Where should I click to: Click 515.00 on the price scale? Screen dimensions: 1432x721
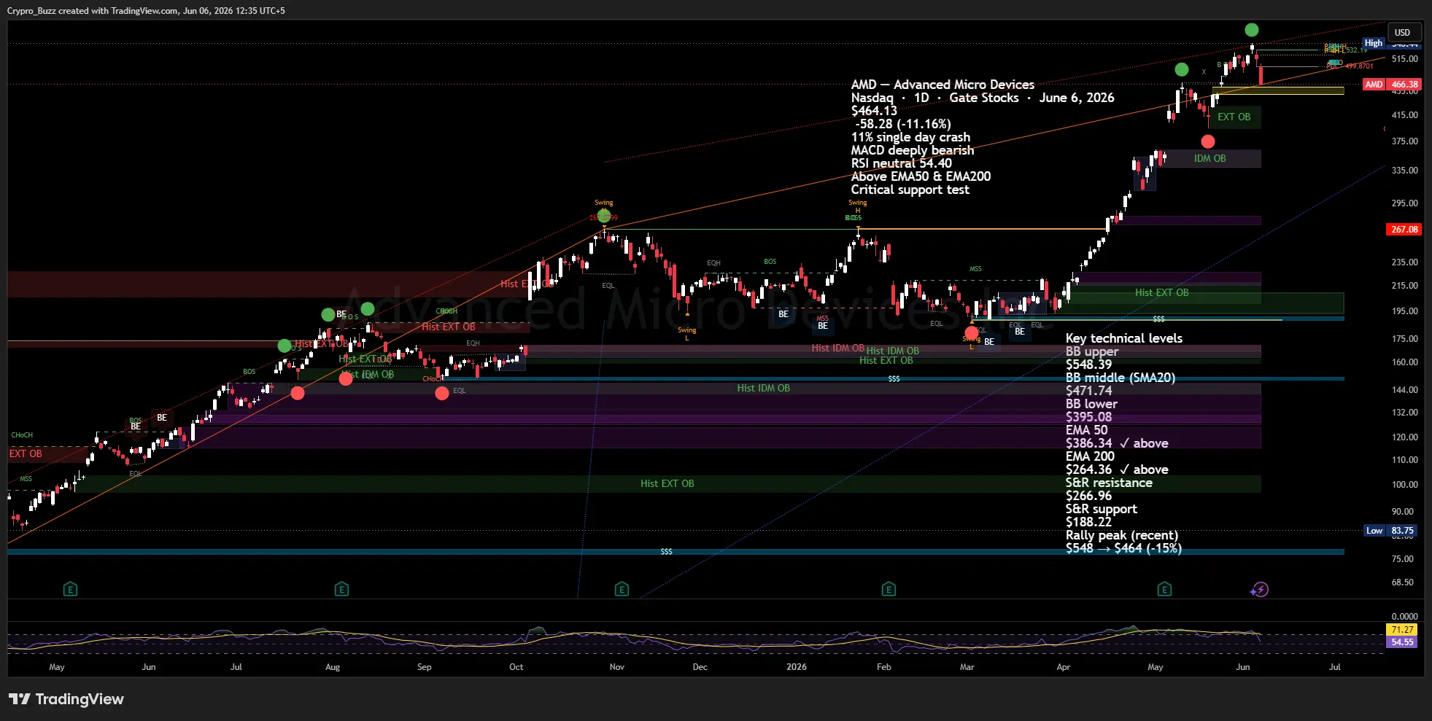(x=1404, y=59)
